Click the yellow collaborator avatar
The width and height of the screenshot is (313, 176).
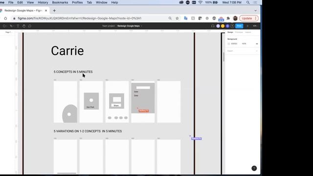click(x=223, y=26)
